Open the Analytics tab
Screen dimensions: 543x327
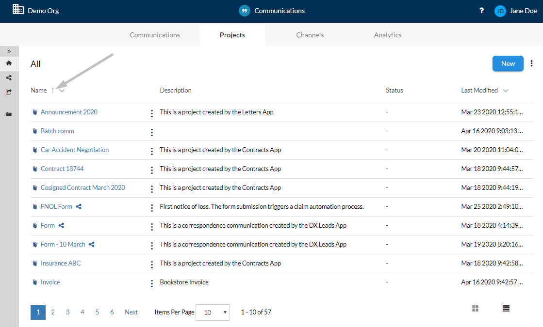tap(388, 35)
